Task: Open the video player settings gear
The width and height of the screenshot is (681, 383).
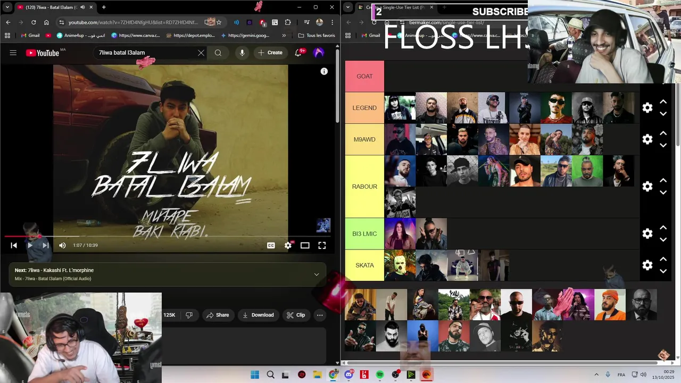Action: (x=288, y=245)
